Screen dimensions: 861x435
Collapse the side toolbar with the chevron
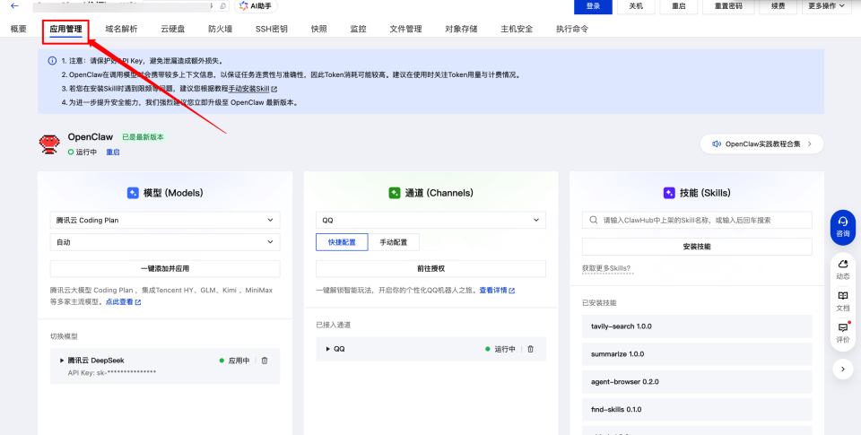click(843, 370)
